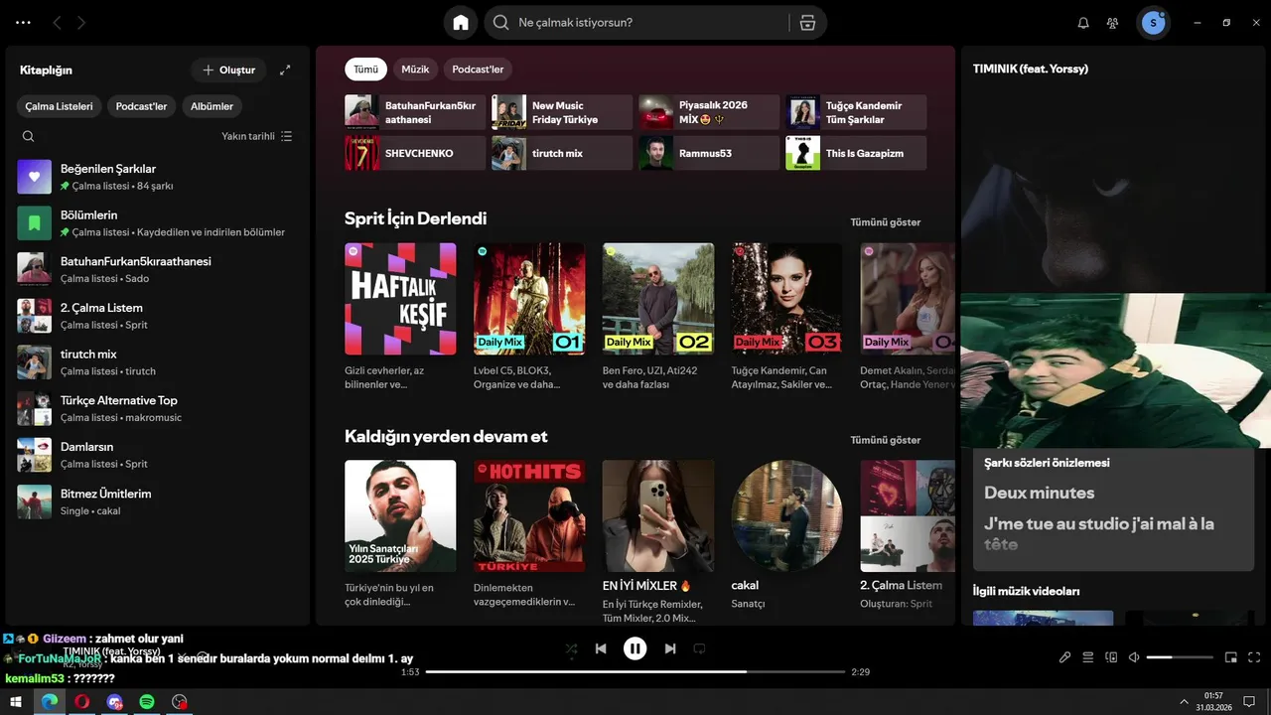Open the Browse icon in search bar

[807, 23]
